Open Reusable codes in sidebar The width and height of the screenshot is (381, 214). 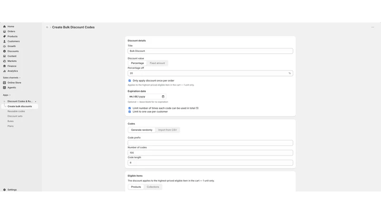click(16, 111)
